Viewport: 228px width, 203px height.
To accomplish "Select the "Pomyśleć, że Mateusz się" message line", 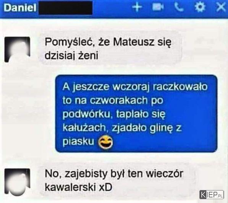I will (108, 42).
